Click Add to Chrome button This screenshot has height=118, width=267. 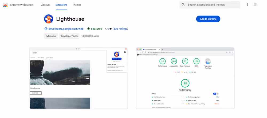pyautogui.click(x=208, y=19)
